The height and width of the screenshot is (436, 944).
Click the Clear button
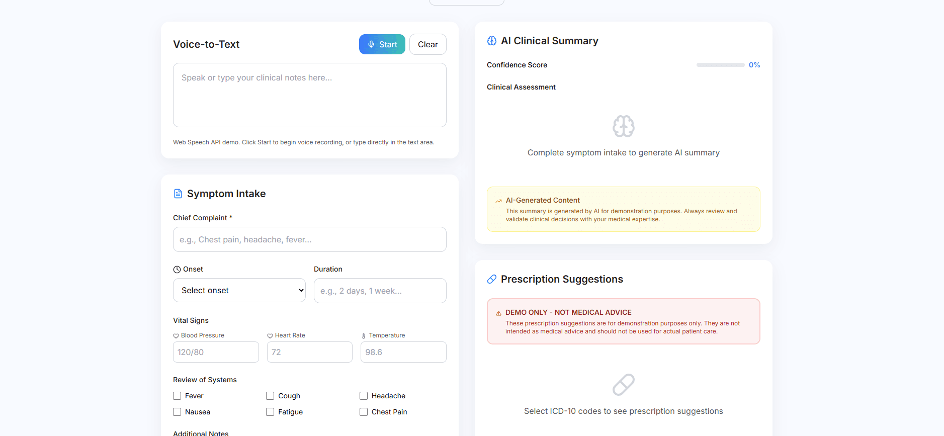427,44
